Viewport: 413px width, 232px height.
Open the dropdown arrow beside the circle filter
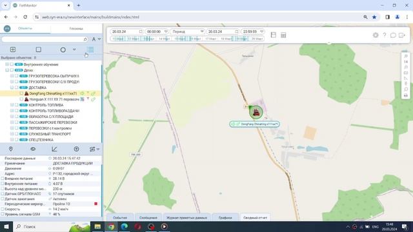pyautogui.click(x=74, y=50)
